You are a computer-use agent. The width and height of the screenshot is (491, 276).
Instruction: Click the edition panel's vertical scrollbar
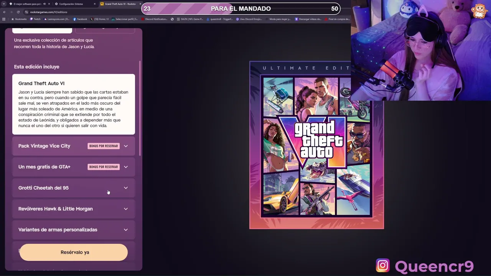[x=140, y=108]
